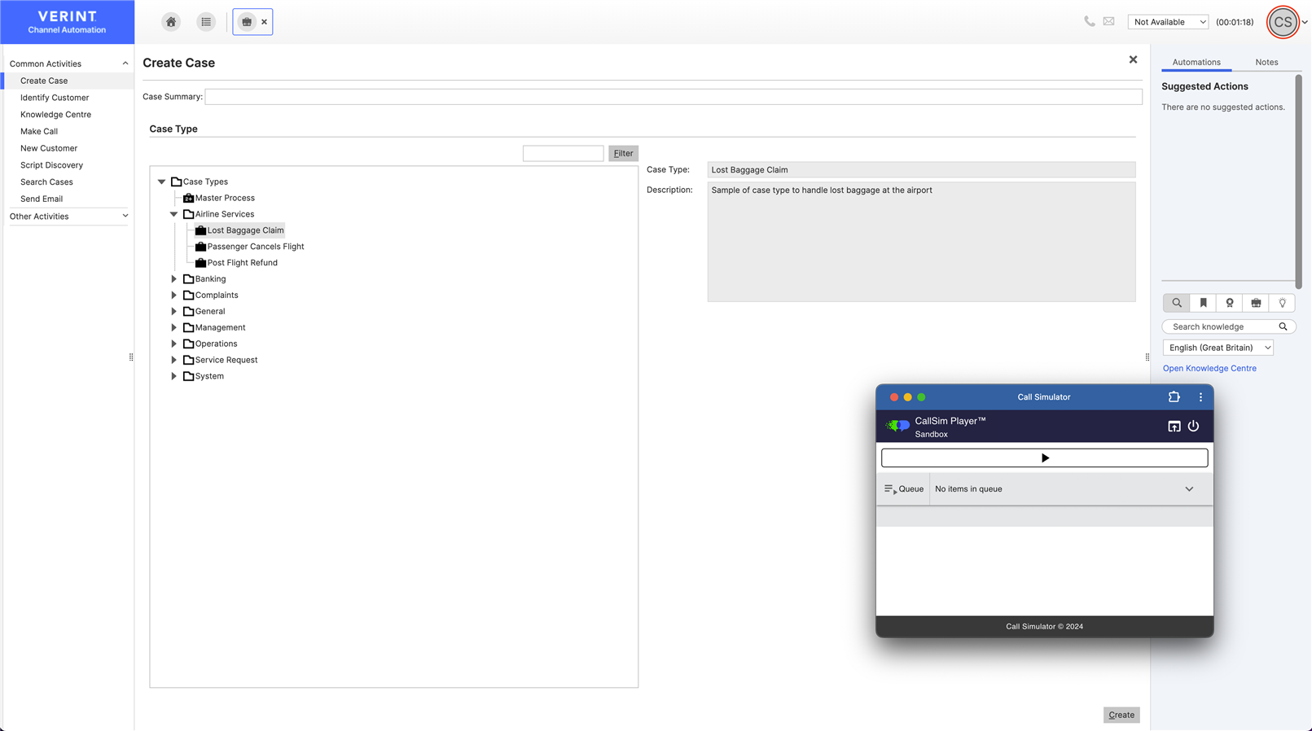Click the right panel resize handle
Screen dimensions: 1312x731
[x=1147, y=357]
